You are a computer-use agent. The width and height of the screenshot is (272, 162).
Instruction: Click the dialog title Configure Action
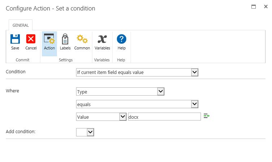point(51,8)
